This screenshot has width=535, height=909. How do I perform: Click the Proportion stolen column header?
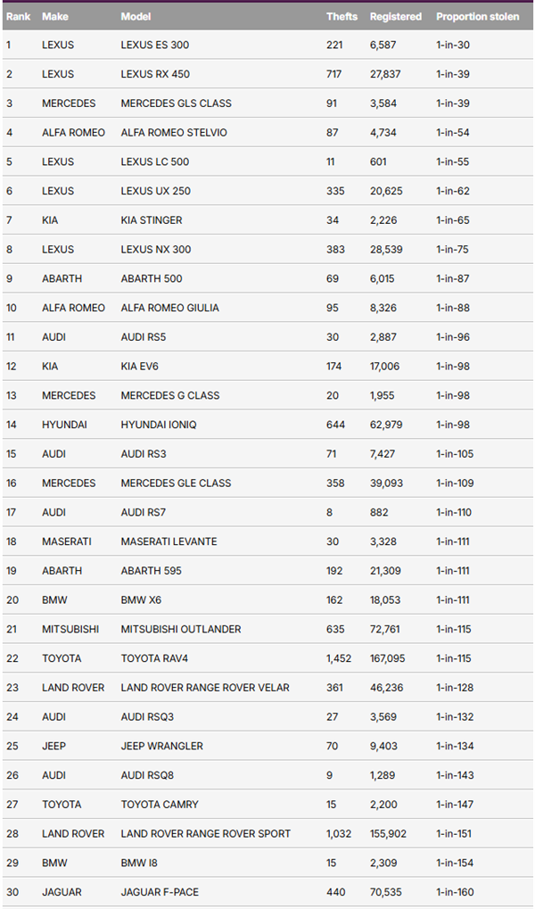[x=477, y=16]
